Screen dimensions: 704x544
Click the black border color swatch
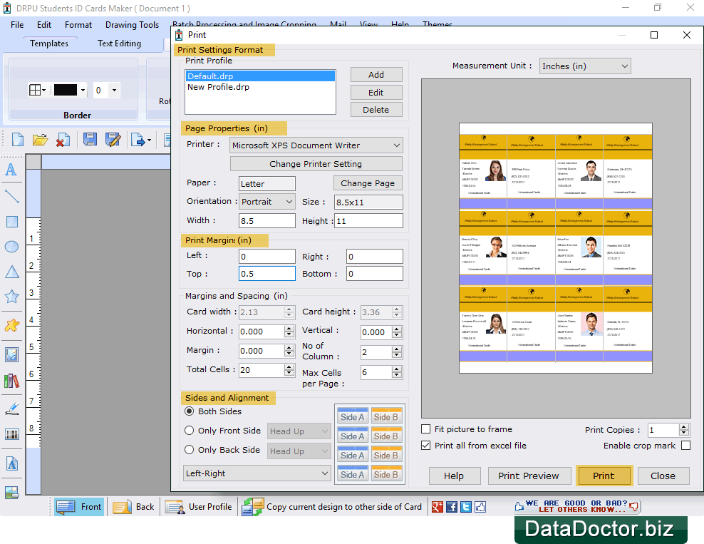click(x=66, y=91)
